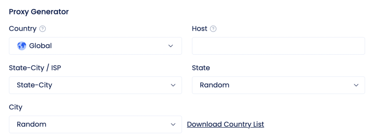Click the question mark icon beside Host

[x=213, y=29]
